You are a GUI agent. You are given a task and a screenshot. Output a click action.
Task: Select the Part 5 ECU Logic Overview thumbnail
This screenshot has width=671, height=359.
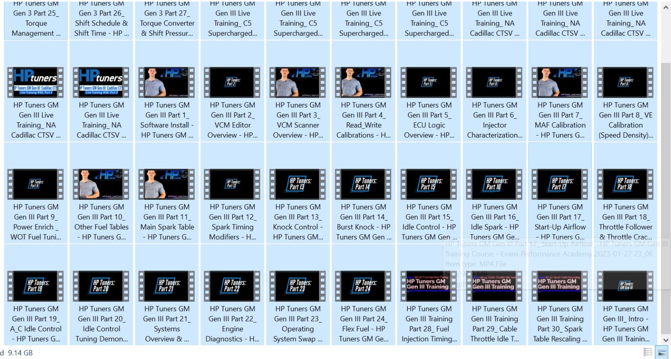pos(429,83)
